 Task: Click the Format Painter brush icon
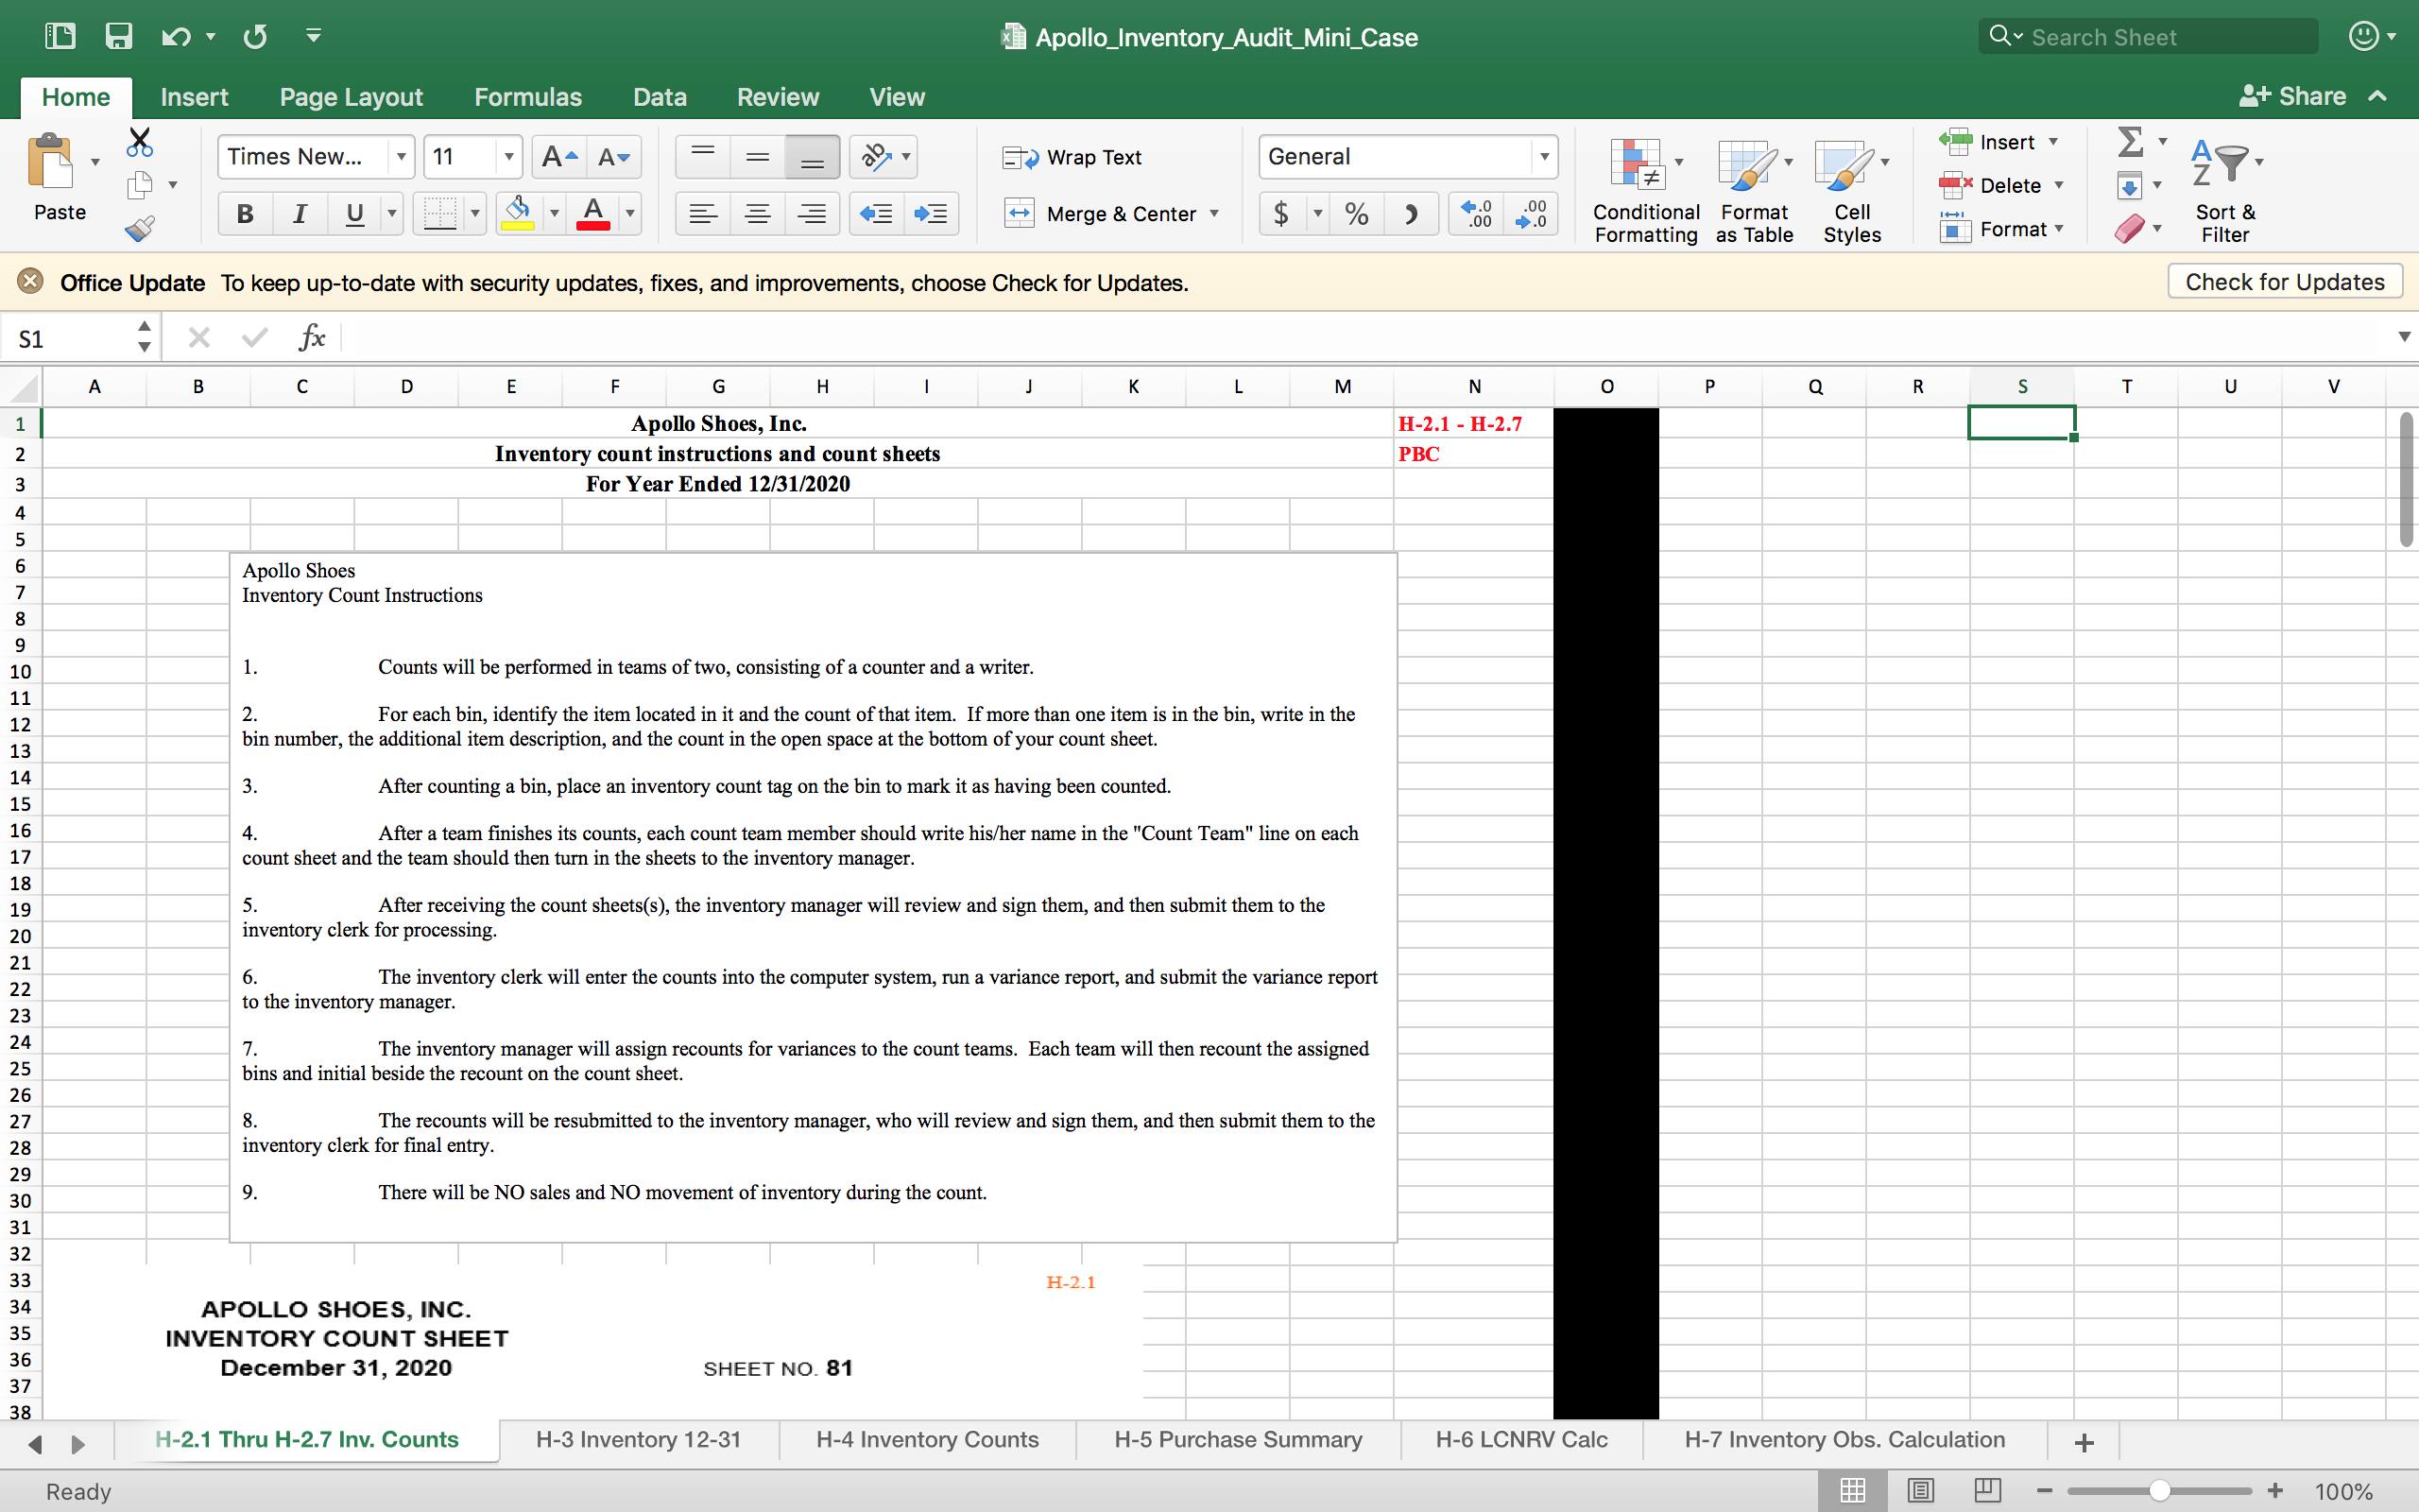pos(140,229)
